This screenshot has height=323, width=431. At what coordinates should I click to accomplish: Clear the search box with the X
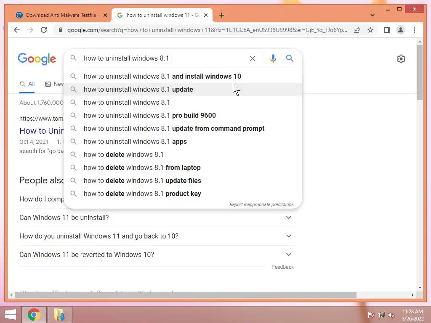click(253, 58)
